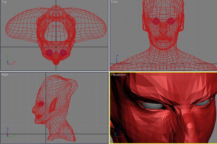The width and height of the screenshot is (217, 144).
Task: Click the Right viewport title label
Action: 5,75
